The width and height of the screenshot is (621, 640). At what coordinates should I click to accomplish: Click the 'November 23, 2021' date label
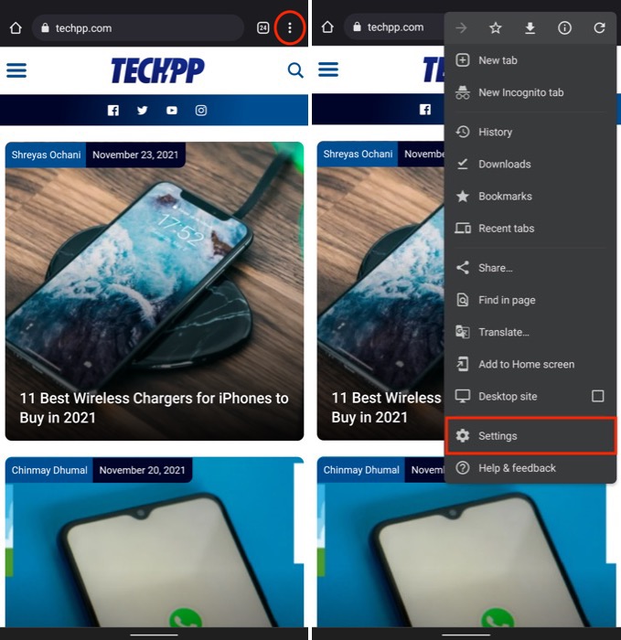[135, 155]
